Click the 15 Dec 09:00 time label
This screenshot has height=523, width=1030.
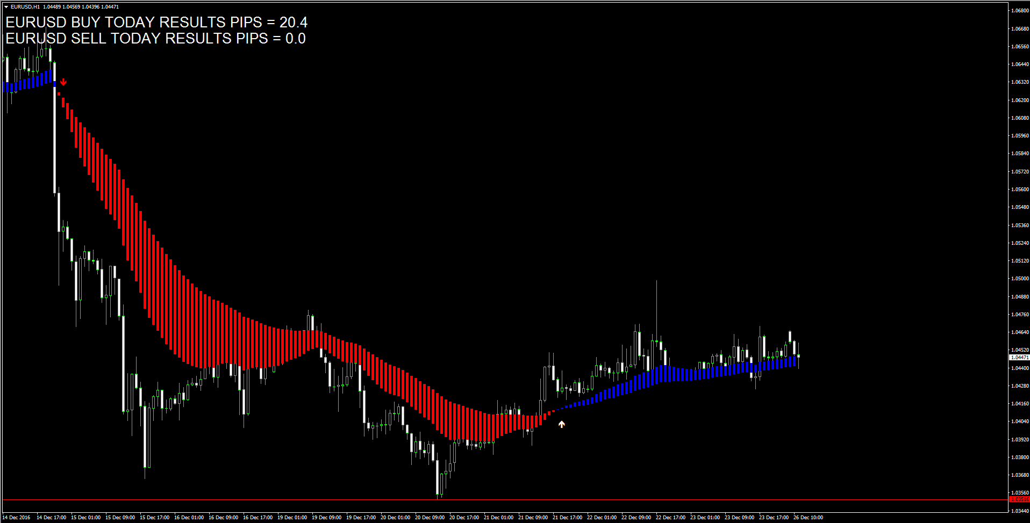(120, 518)
